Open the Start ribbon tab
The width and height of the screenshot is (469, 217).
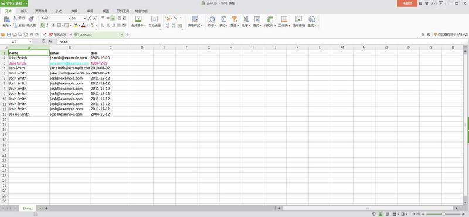[x=8, y=11]
